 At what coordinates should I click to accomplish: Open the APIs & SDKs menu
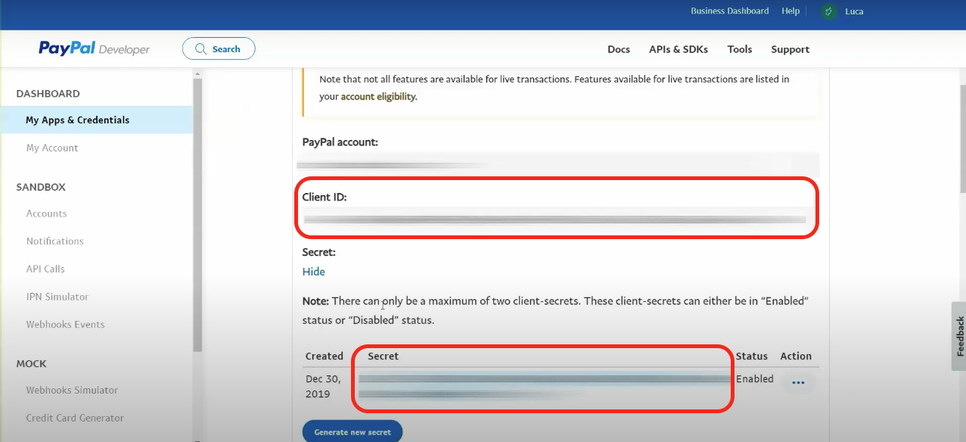[x=678, y=49]
